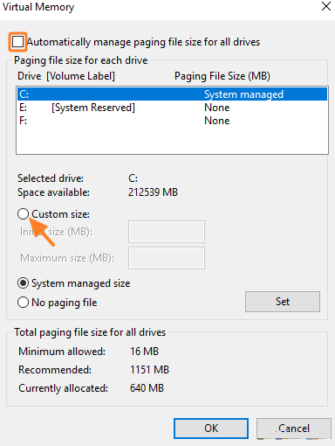The width and height of the screenshot is (335, 446).
Task: Select the No paging file option
Action: coord(23,303)
